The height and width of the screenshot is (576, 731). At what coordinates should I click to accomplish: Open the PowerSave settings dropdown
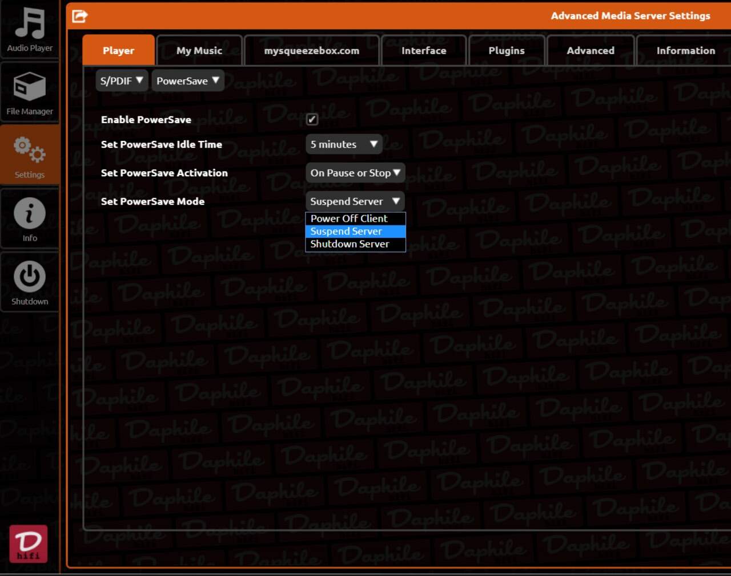[x=188, y=81]
